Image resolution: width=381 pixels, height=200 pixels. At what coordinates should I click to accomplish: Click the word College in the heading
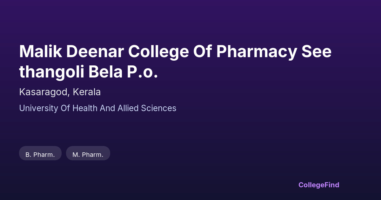pos(158,51)
